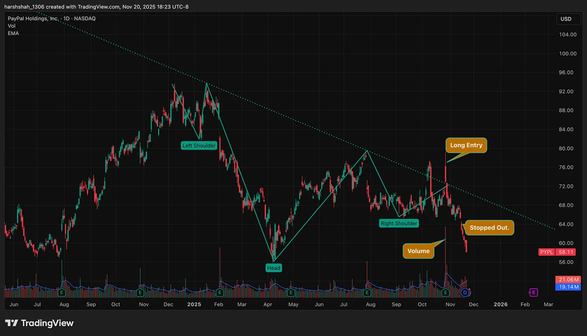Select the Long Entry callout
This screenshot has height=336, width=587.
(466, 145)
